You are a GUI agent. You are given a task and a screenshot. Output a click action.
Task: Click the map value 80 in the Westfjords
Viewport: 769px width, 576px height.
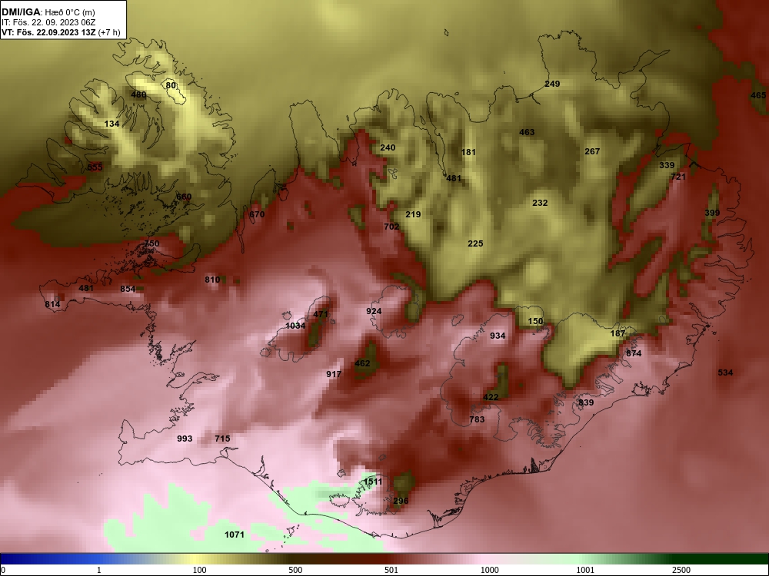pos(171,85)
